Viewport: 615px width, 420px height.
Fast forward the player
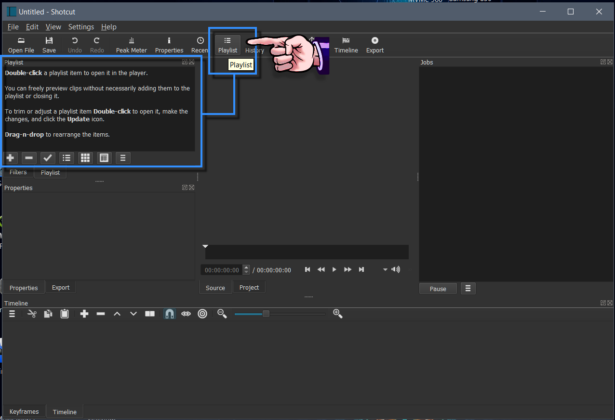348,269
